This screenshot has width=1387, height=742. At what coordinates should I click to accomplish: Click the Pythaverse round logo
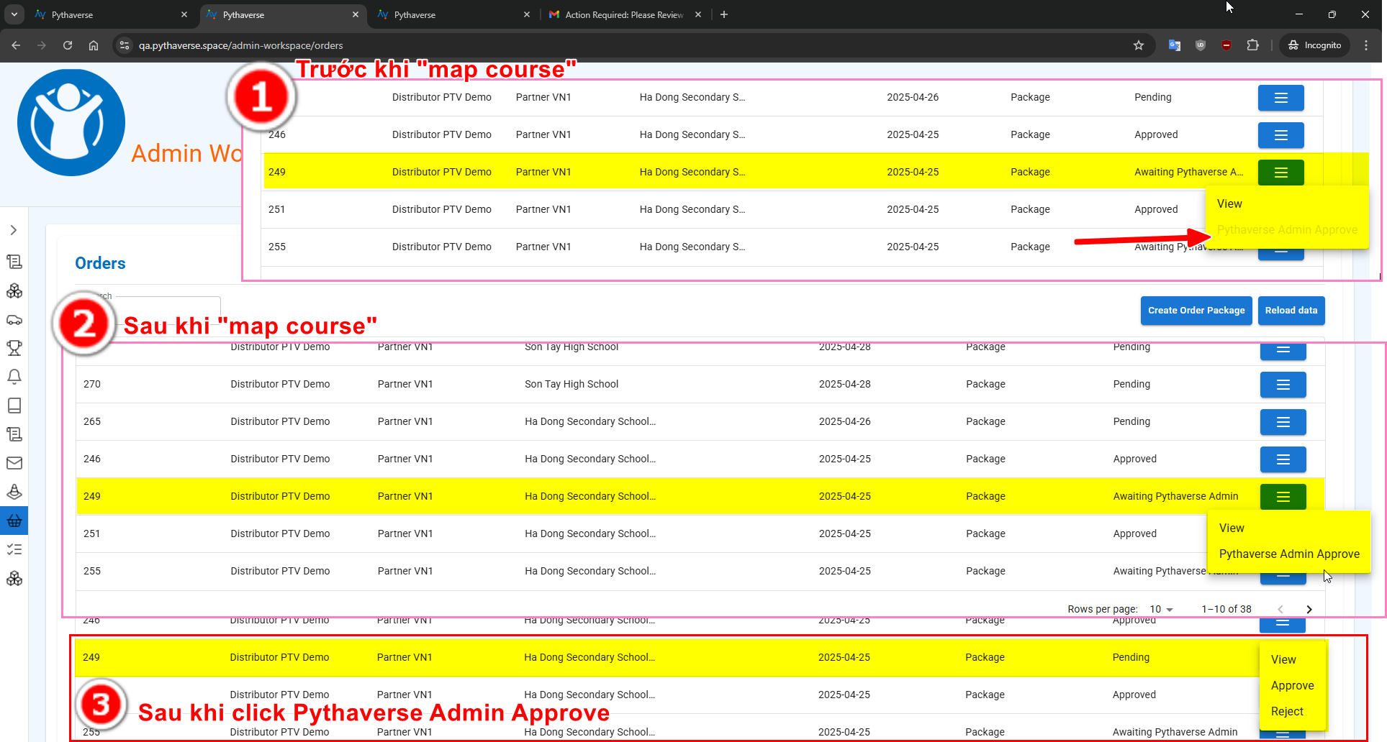coord(71,122)
